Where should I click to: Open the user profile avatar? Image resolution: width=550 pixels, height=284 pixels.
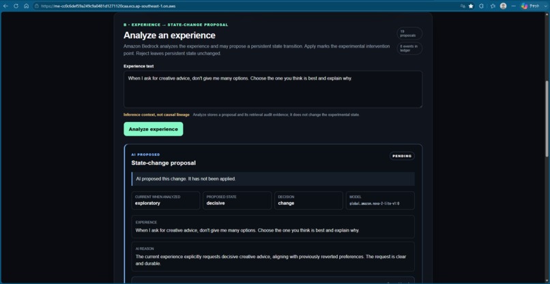tap(504, 6)
